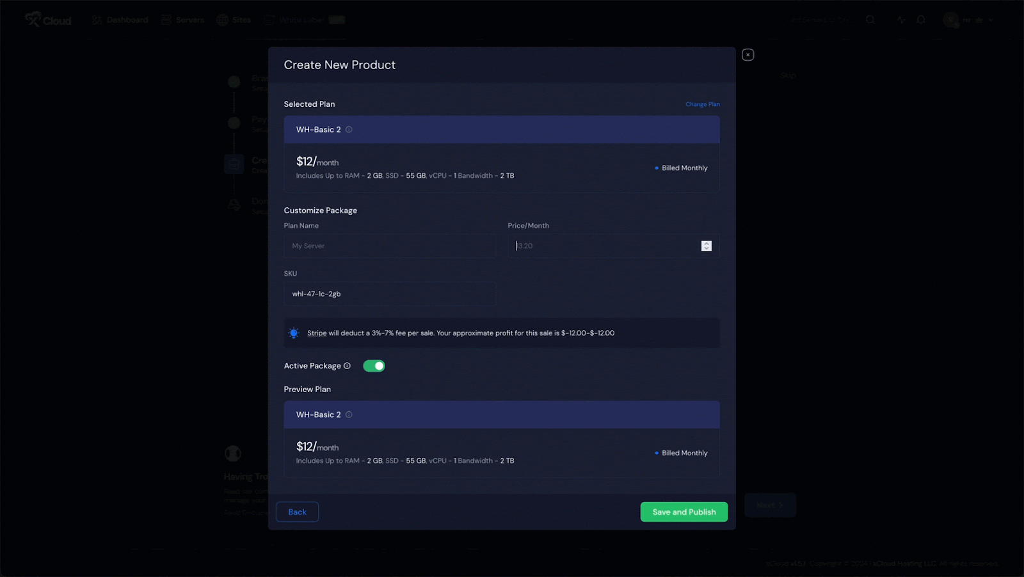Image resolution: width=1024 pixels, height=577 pixels.
Task: Click the Back button in the modal
Action: pyautogui.click(x=297, y=512)
